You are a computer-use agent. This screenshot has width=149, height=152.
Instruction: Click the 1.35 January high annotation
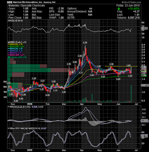point(34,79)
